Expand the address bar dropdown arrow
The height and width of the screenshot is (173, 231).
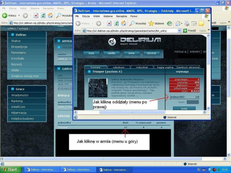coord(179,31)
